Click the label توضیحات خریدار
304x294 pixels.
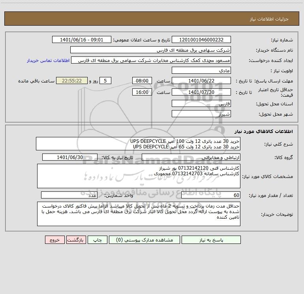tap(277, 215)
